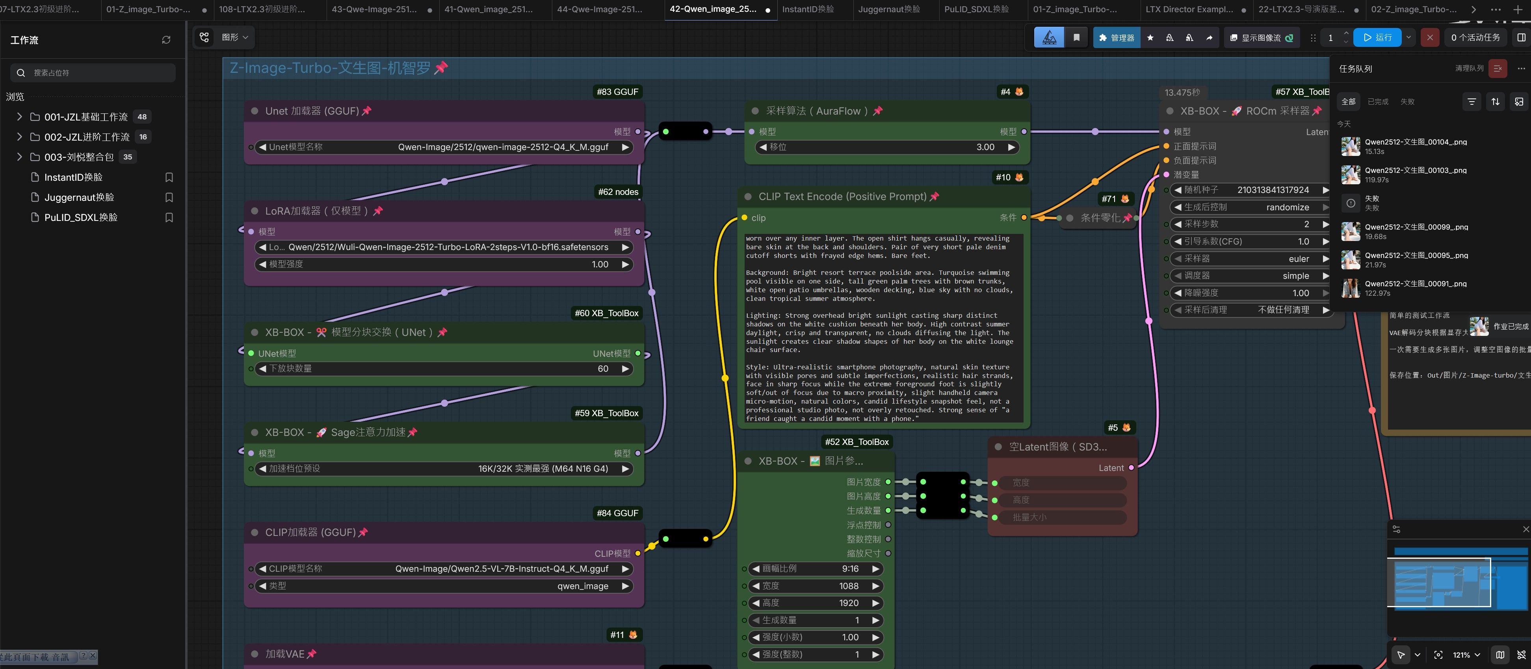Expand the 001-JZL基础工作流 folder
The image size is (1531, 669).
click(x=19, y=117)
